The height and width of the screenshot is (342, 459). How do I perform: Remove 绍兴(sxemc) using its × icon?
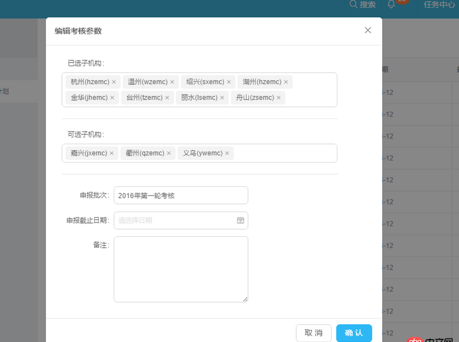pyautogui.click(x=229, y=81)
